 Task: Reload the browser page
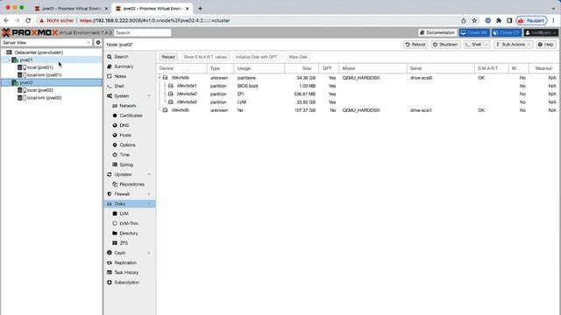pos(28,21)
